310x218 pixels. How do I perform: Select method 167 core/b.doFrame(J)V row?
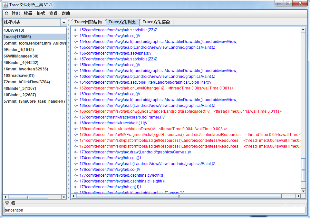pyautogui.click(x=122, y=117)
